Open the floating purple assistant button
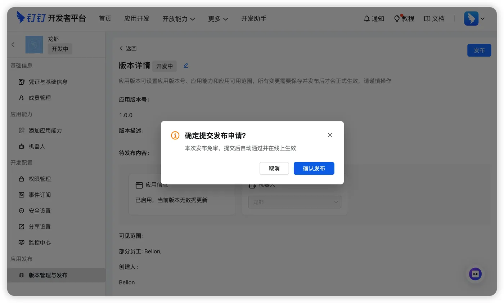 pos(475,274)
